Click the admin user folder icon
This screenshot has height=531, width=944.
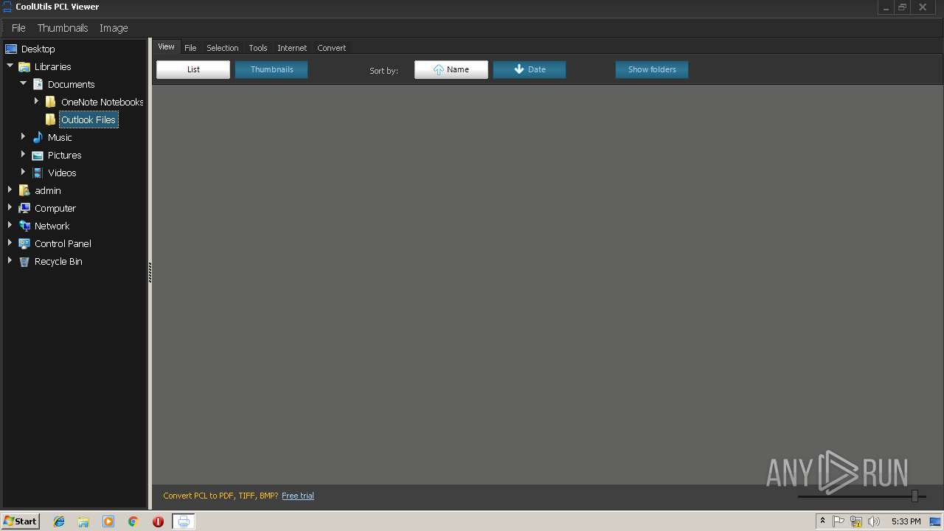coord(24,190)
